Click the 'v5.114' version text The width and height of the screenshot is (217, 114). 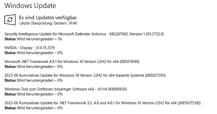[x=102, y=89]
